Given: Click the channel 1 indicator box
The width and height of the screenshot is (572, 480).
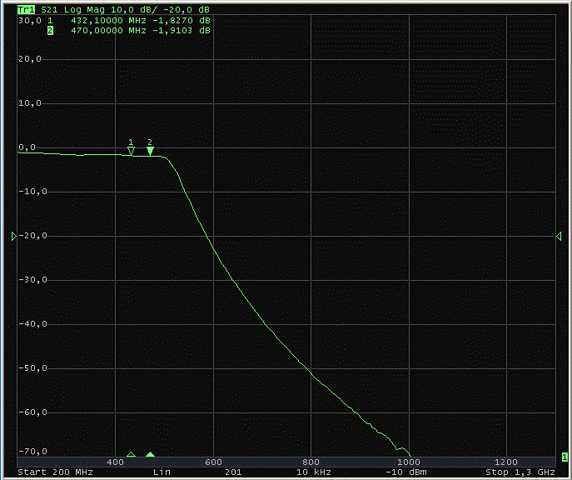Looking at the screenshot, I should [565, 457].
